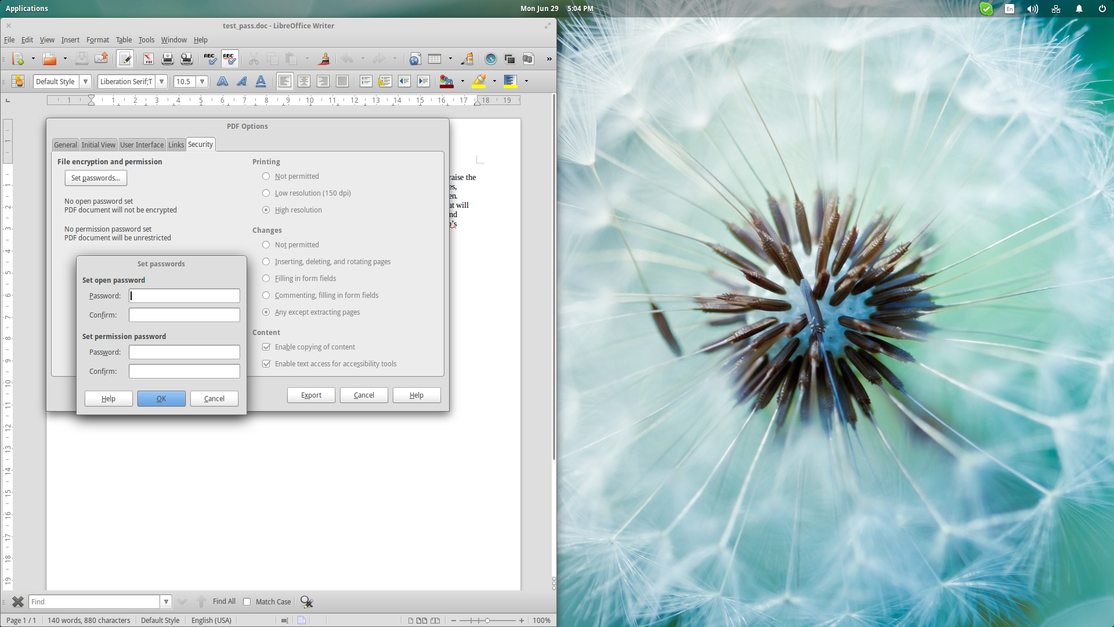This screenshot has width=1114, height=627.
Task: Switch to the Initial View tab
Action: coord(98,145)
